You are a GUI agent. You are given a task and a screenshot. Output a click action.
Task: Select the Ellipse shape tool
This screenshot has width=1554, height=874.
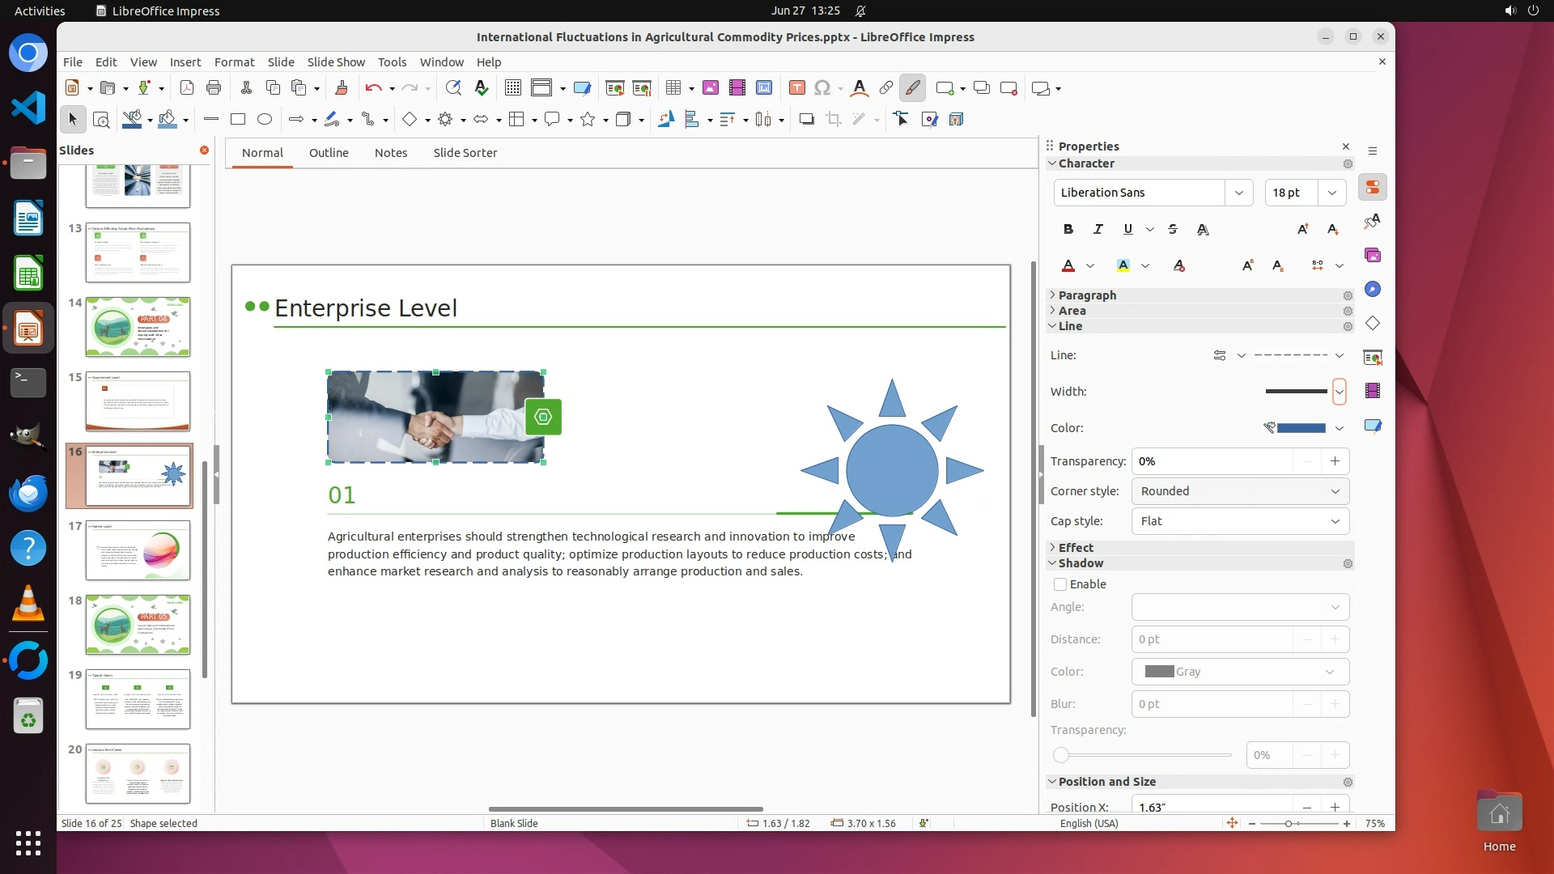pos(265,120)
